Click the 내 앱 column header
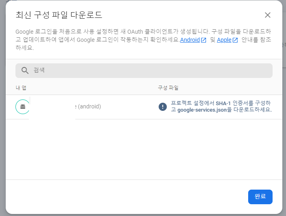This screenshot has width=286, height=216. pos(21,88)
